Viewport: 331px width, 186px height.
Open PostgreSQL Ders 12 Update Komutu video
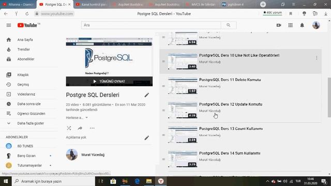point(231,104)
